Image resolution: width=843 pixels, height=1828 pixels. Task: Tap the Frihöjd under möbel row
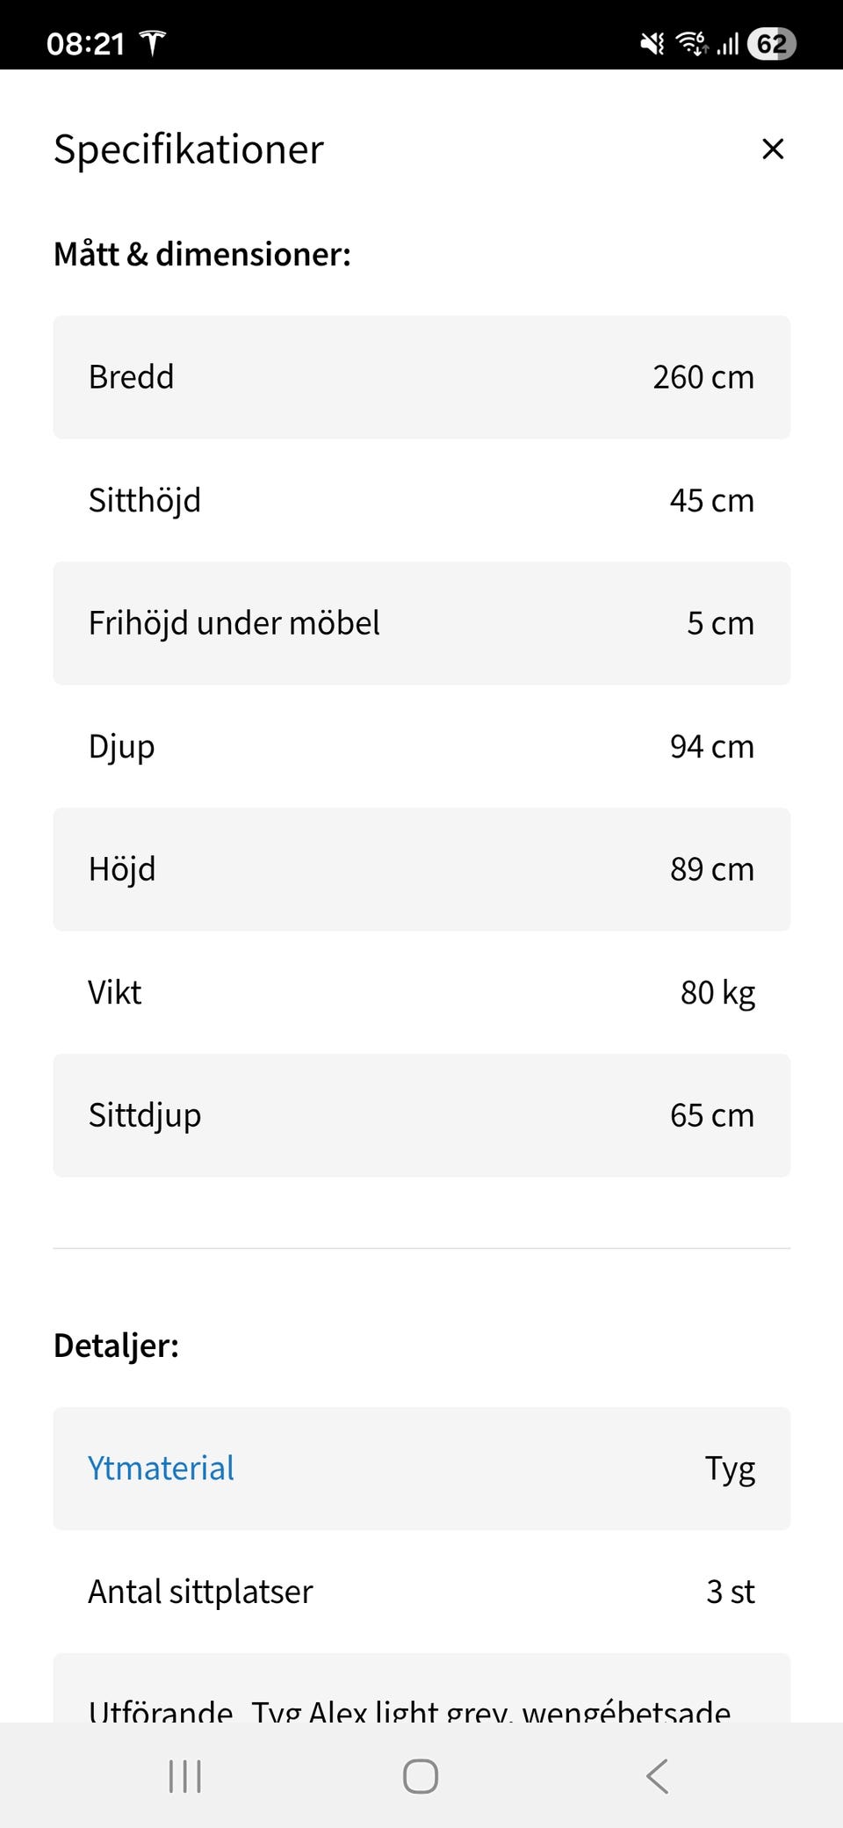coord(421,623)
